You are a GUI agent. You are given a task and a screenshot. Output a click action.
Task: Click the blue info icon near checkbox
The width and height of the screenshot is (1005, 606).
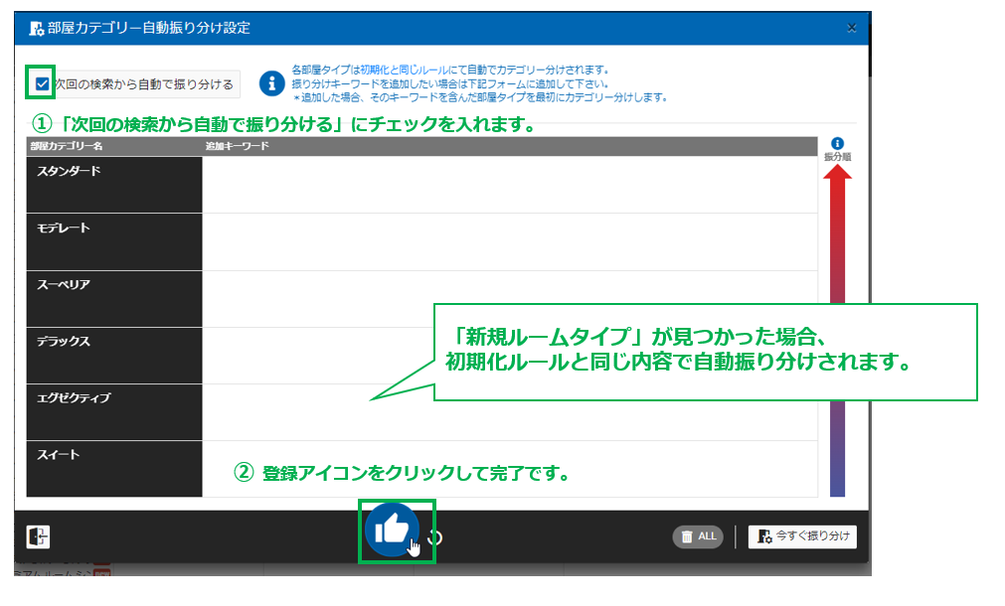click(271, 84)
